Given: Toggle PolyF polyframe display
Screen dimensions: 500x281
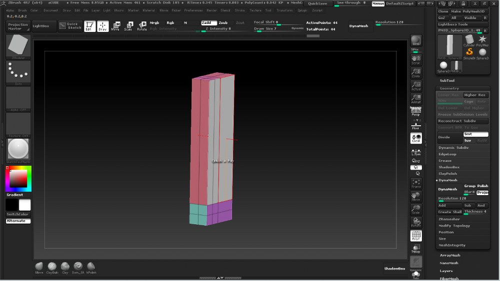Looking at the screenshot, I should (416, 236).
